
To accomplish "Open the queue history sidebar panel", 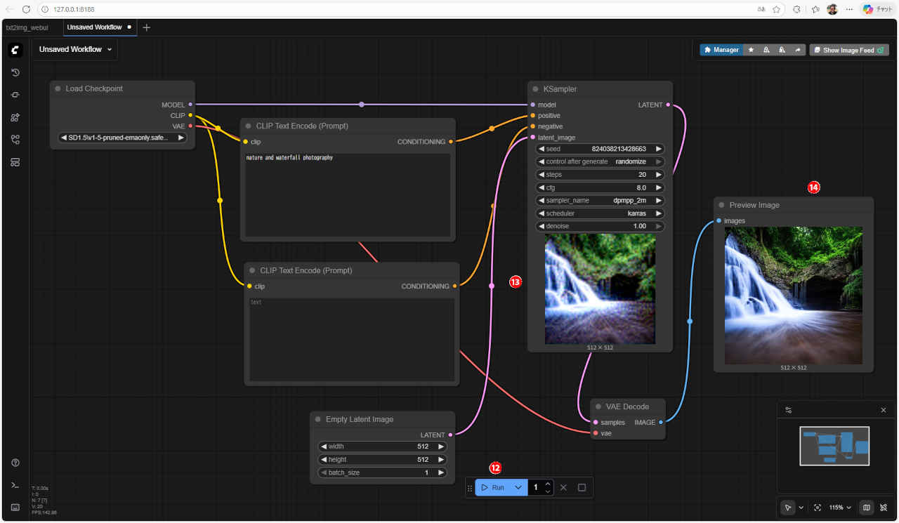I will 15,72.
